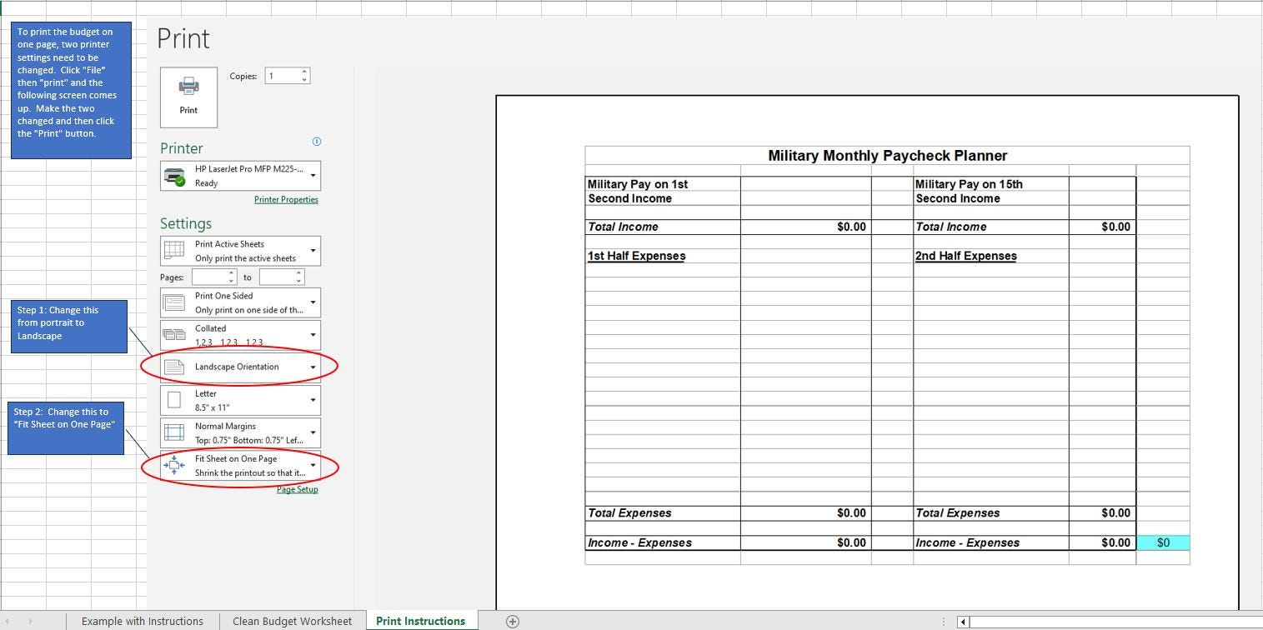Click the info icon beside Printer heading
The image size is (1263, 630).
coord(317,142)
